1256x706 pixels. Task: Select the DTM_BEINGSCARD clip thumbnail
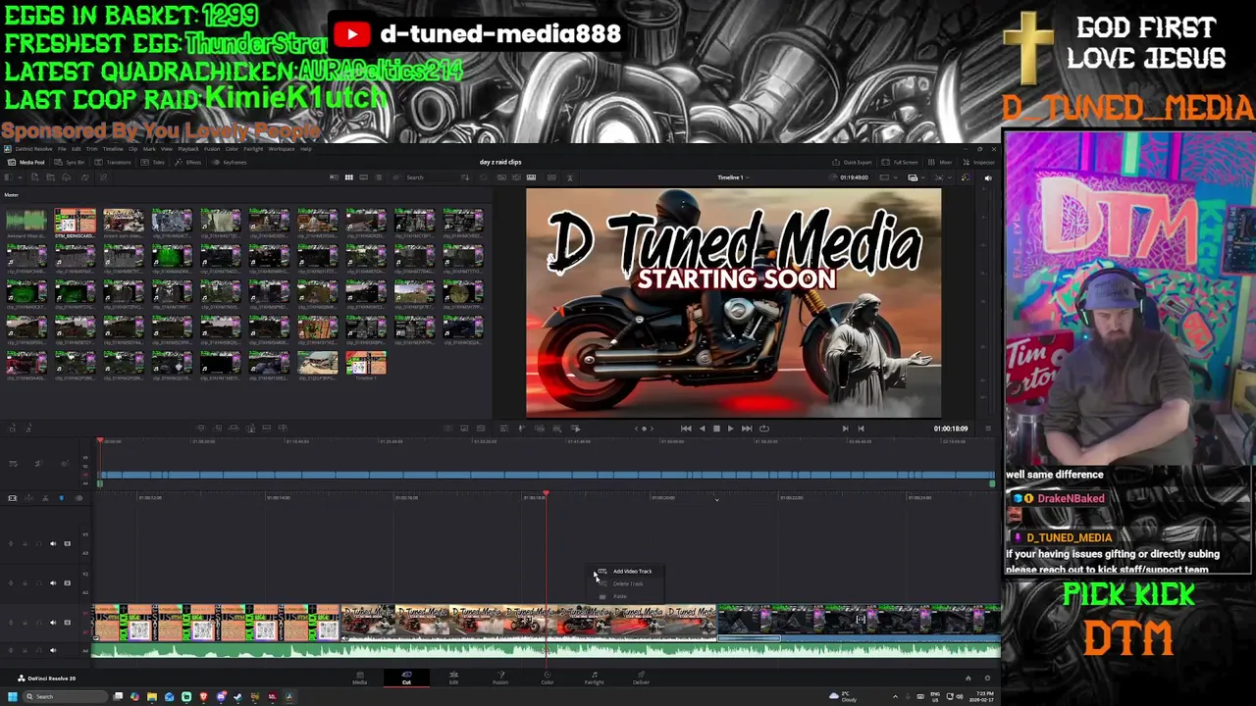pos(75,222)
